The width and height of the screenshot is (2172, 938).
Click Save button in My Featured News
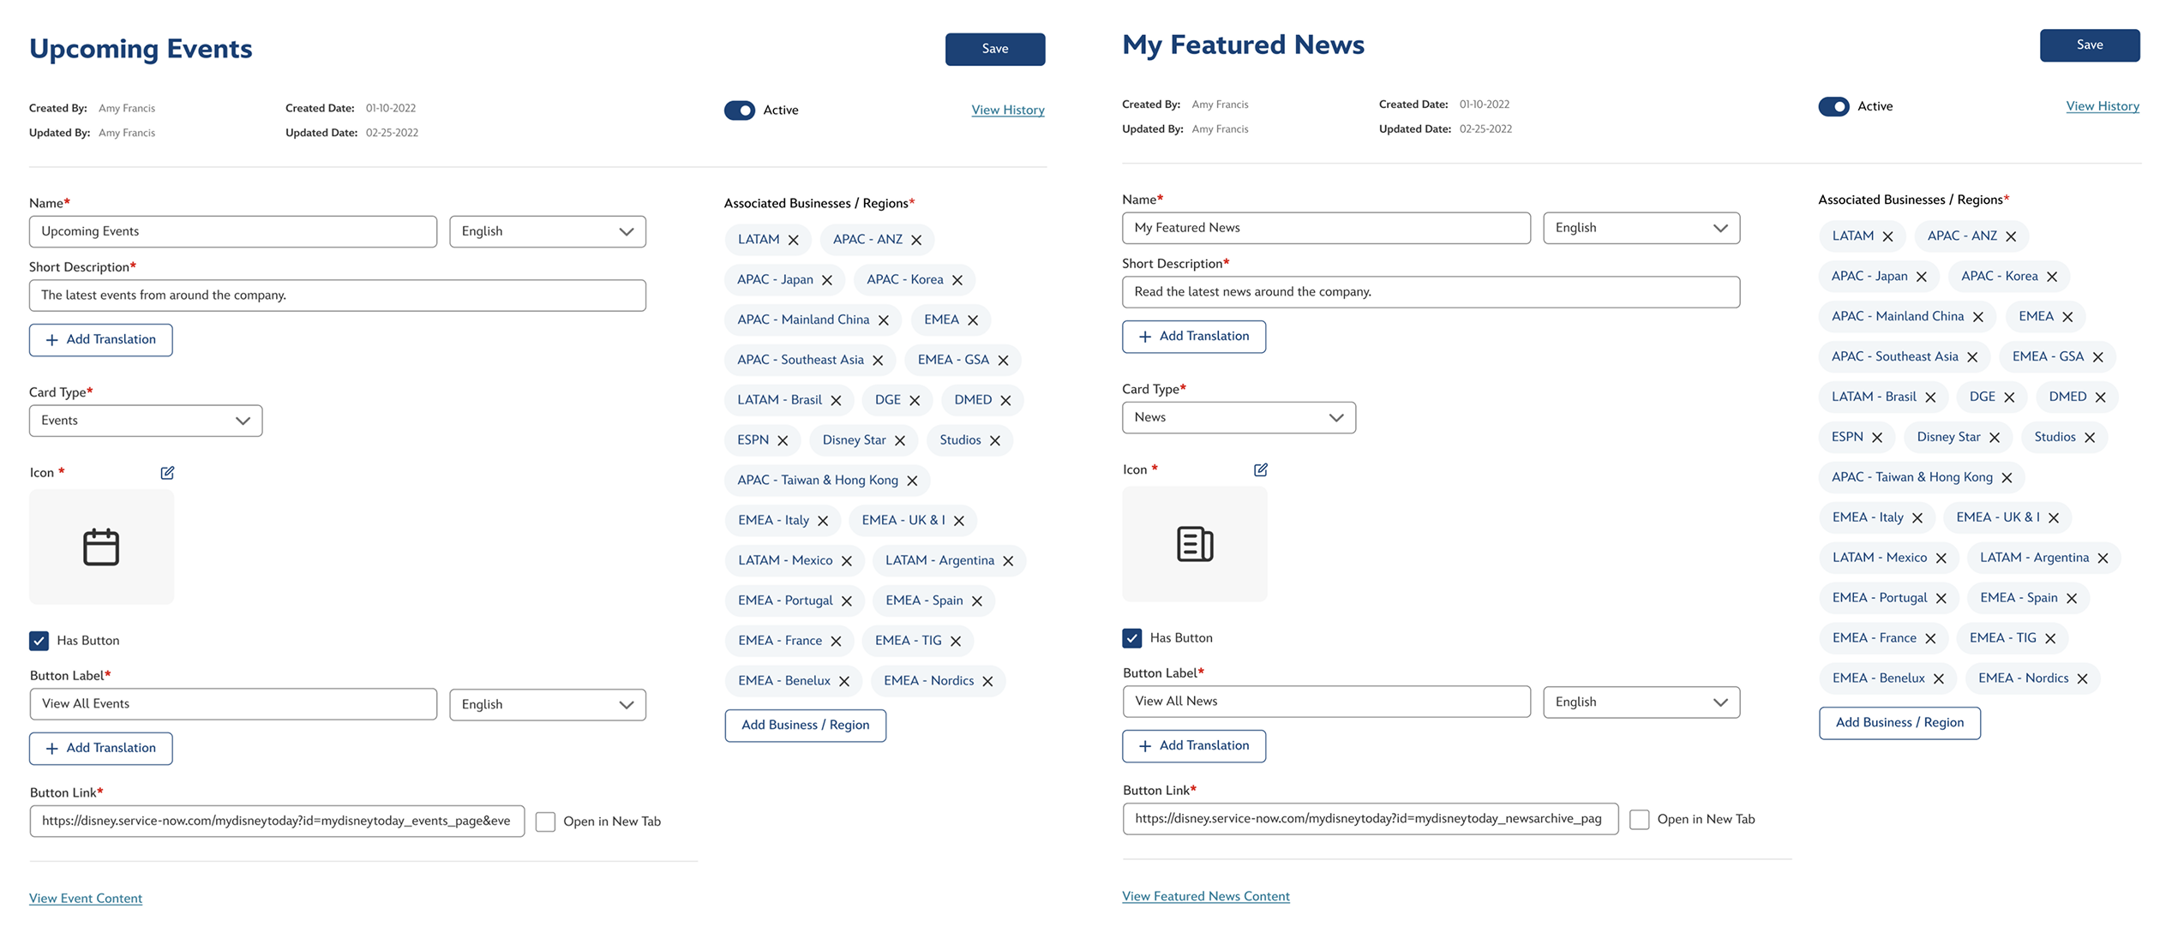click(x=2089, y=45)
